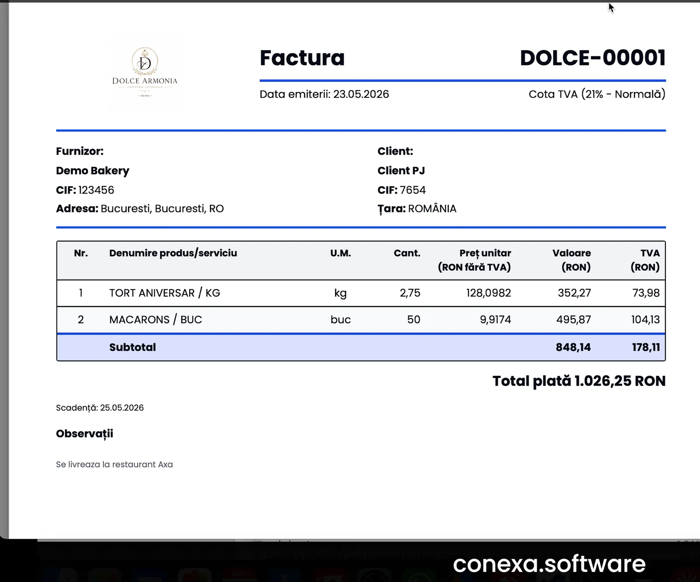The height and width of the screenshot is (582, 700).
Task: Select the client name "Client PJ"
Action: 401,171
